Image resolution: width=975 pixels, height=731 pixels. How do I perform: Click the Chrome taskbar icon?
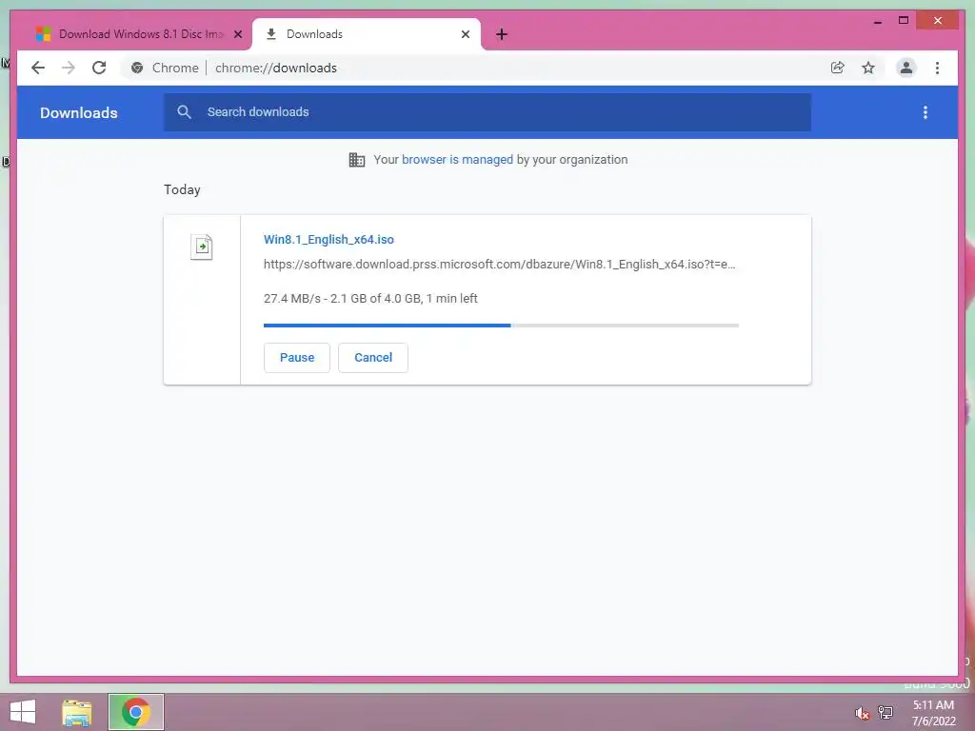click(x=135, y=712)
